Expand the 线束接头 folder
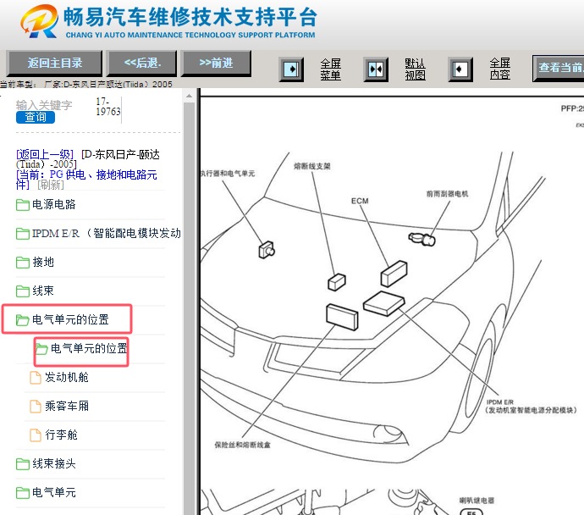This screenshot has width=584, height=515. tap(53, 463)
